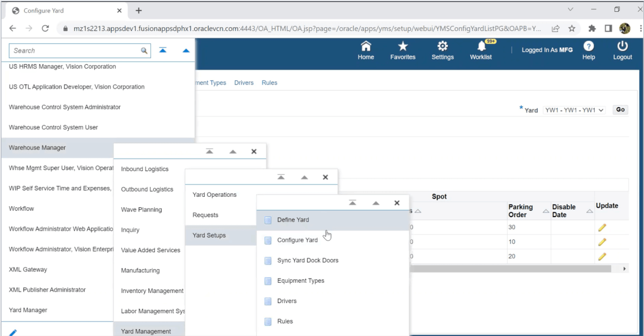Click the update pencil for parking order 20
This screenshot has width=644, height=336.
(601, 256)
